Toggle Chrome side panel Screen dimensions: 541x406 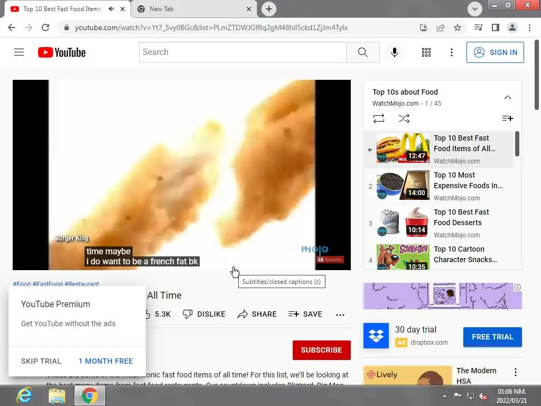495,27
